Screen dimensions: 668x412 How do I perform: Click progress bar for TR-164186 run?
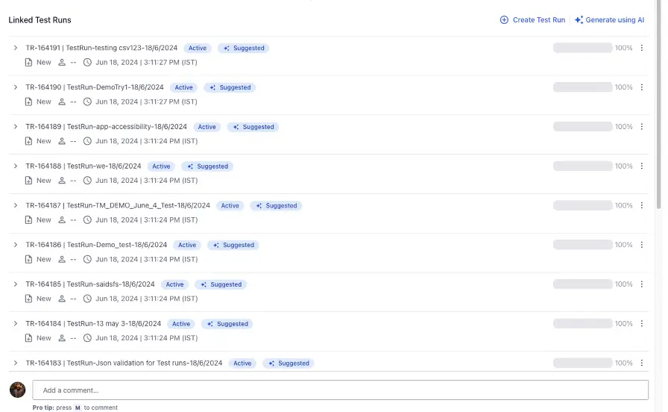tap(582, 245)
